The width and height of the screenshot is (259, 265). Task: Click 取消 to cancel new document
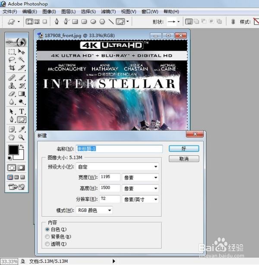click(184, 159)
